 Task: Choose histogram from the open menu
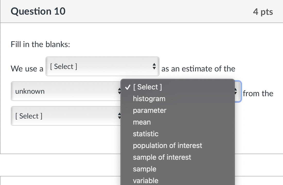(149, 98)
